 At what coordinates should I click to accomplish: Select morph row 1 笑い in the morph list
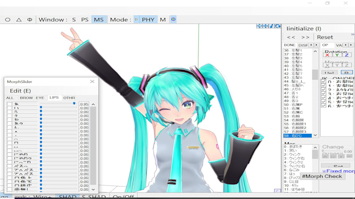(297, 151)
